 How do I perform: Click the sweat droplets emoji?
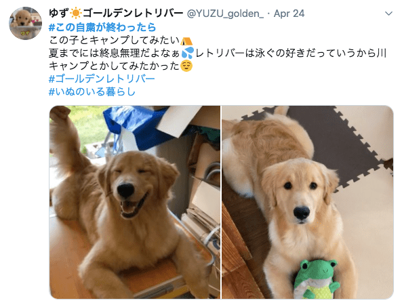188,53
